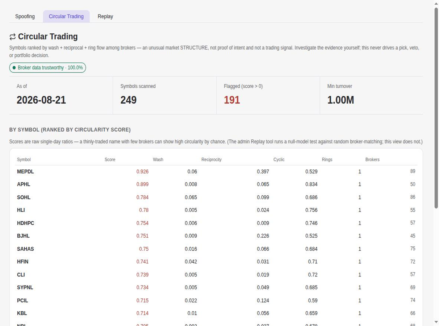Click the Cyclic column header
Viewport: 439px width, 326px height.
click(279, 159)
